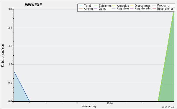The image size is (177, 109).
Task: Click the green Ediciones legend line
Action: point(96,6)
